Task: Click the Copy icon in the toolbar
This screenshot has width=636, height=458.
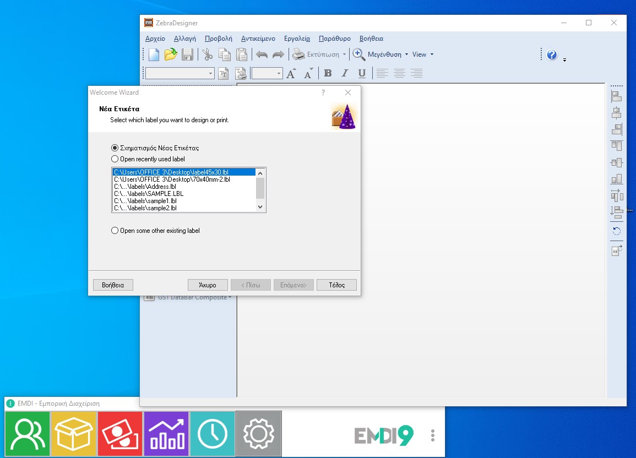Action: 224,54
